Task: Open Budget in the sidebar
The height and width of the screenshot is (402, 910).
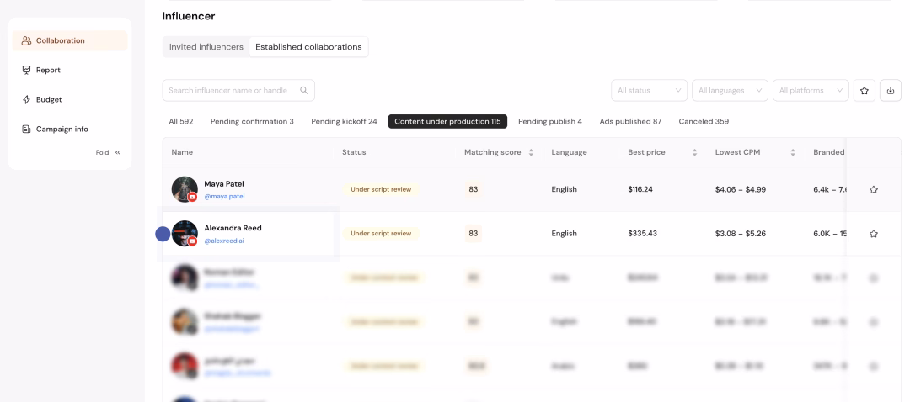Action: pyautogui.click(x=48, y=99)
